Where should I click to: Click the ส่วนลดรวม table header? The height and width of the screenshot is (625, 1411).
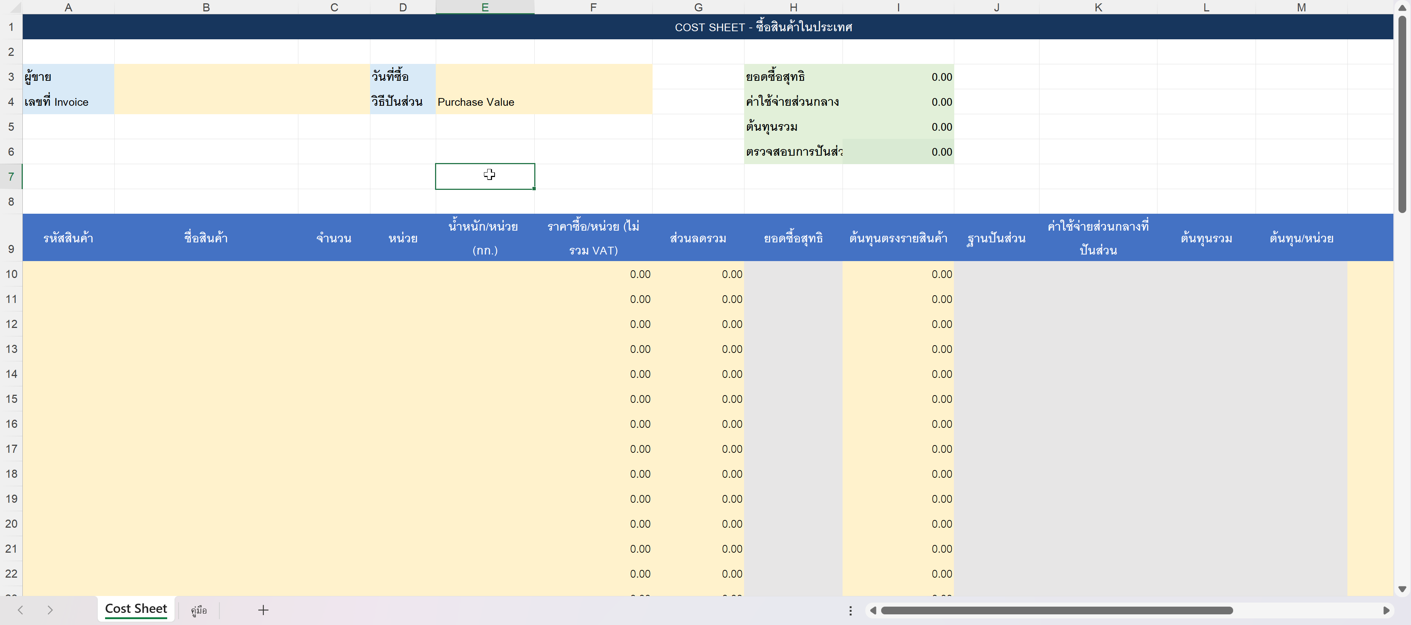699,238
